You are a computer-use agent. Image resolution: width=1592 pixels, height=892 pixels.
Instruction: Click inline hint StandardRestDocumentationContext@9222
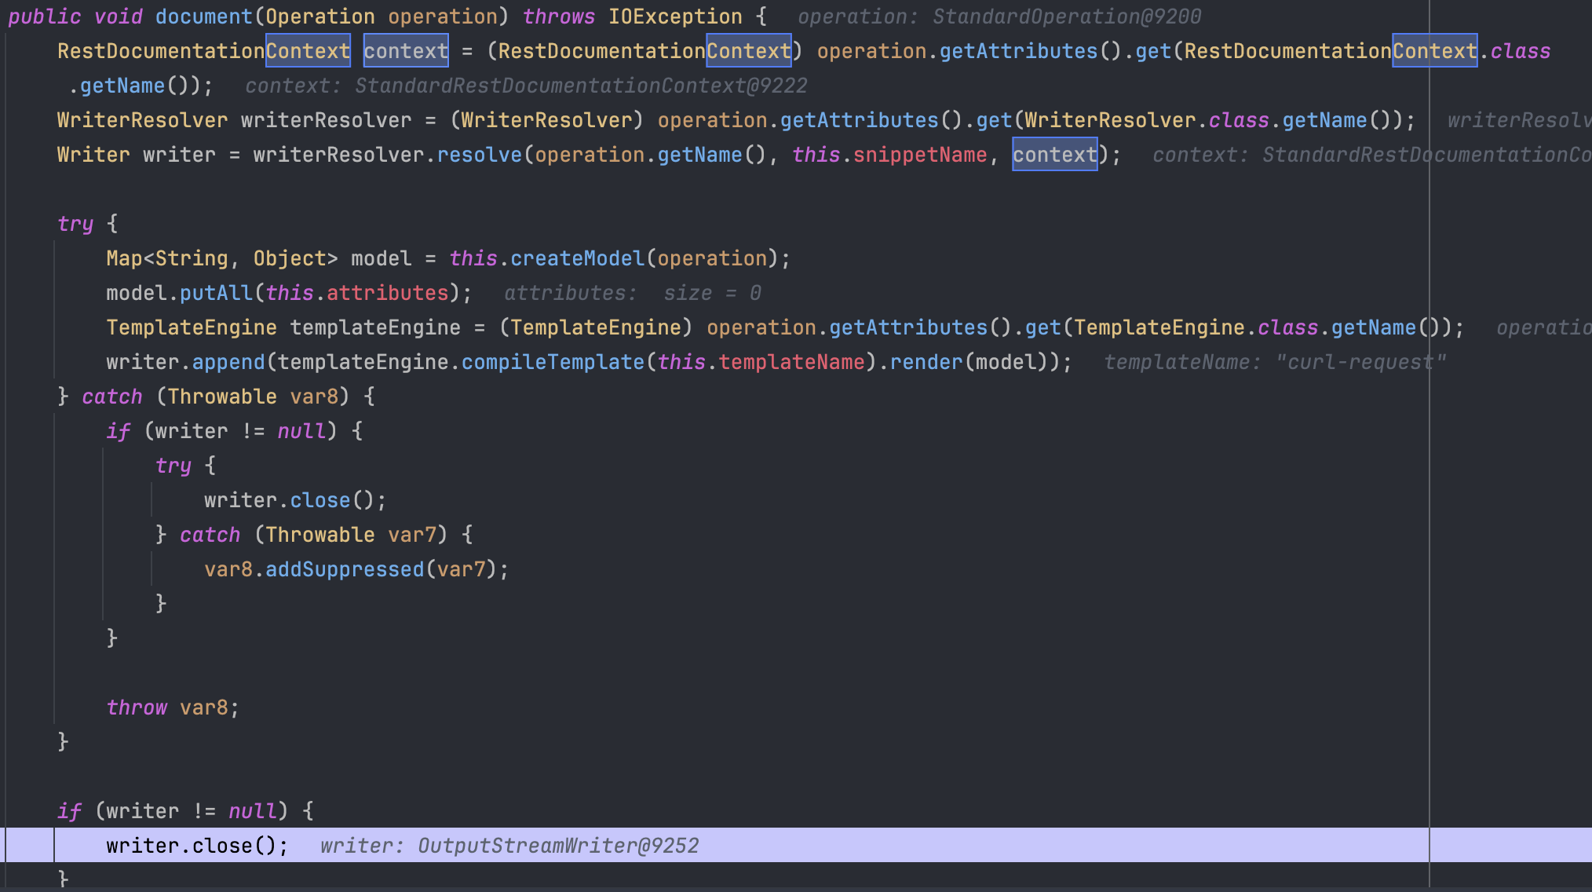coord(526,86)
